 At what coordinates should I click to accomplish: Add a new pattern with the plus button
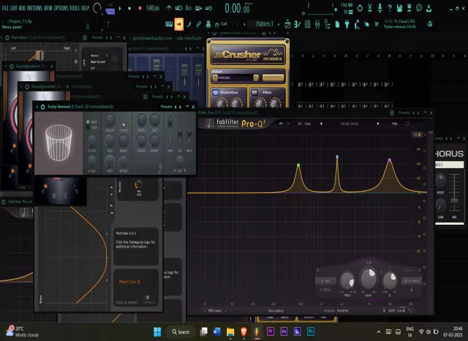[278, 24]
